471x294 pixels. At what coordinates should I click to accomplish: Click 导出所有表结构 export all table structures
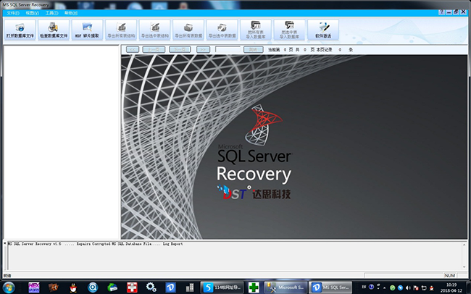pyautogui.click(x=121, y=30)
